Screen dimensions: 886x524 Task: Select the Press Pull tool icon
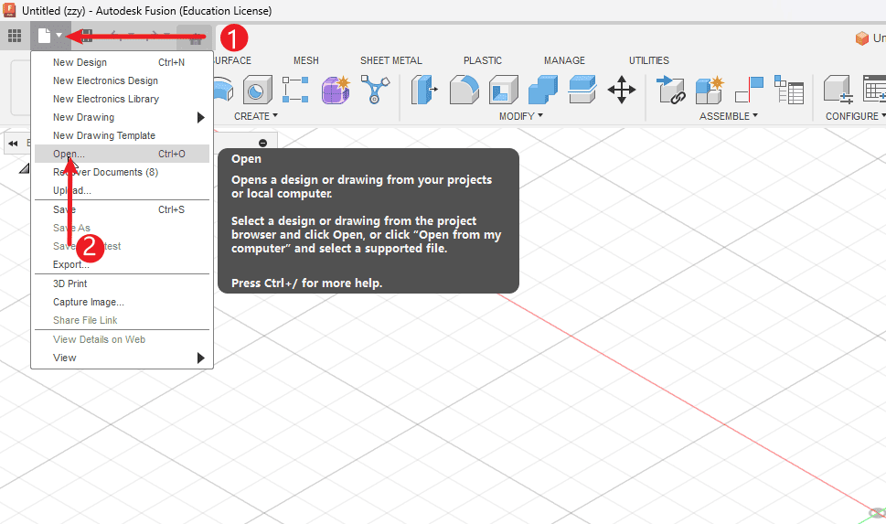[x=425, y=91]
